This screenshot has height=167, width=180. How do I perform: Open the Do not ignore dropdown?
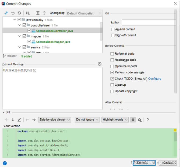pyautogui.click(x=87, y=120)
